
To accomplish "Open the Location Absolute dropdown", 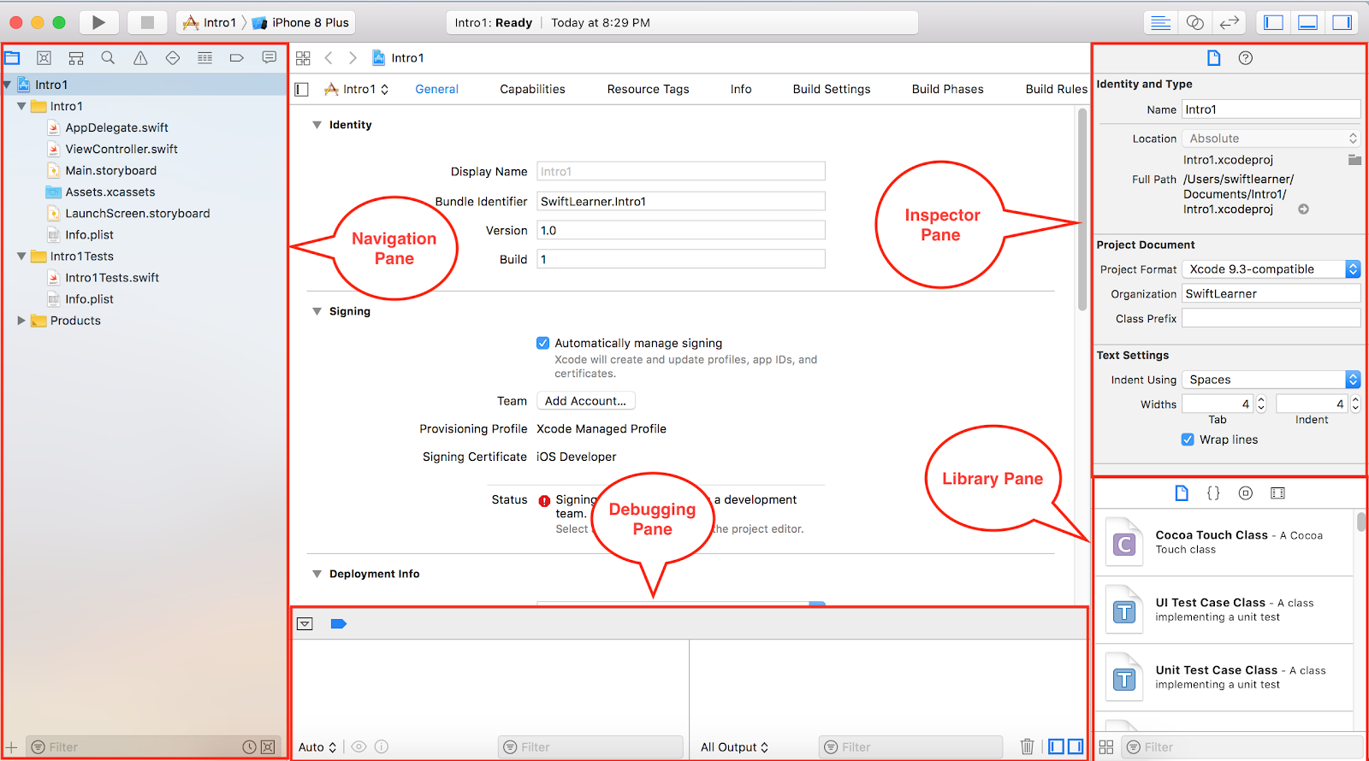I will (1271, 139).
